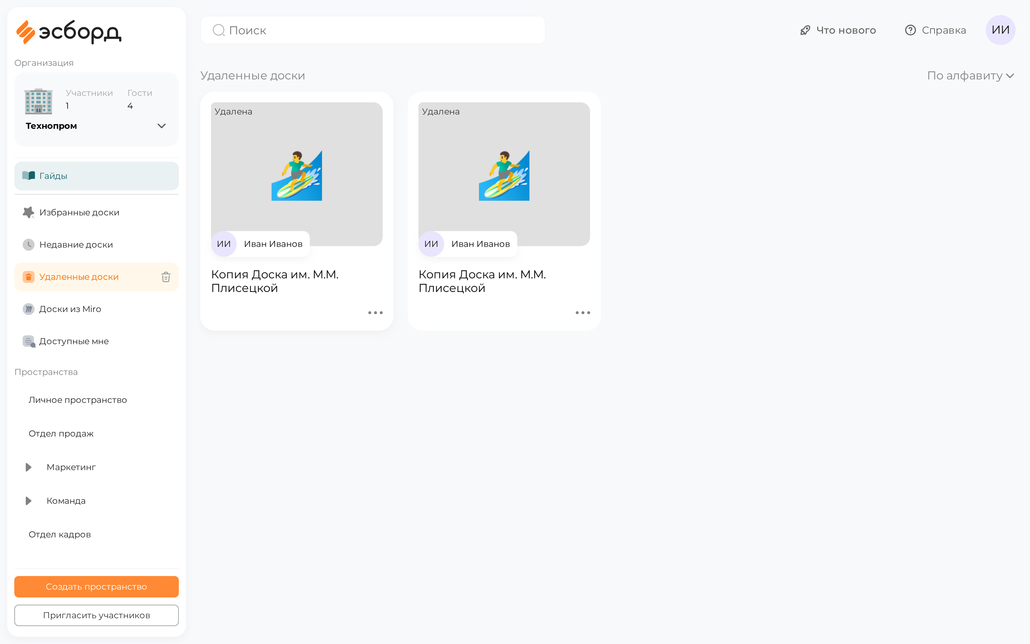Open the second deleted board thumbnail
The width and height of the screenshot is (1030, 644).
point(504,174)
